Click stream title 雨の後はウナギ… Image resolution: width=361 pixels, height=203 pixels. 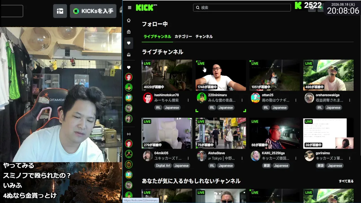276,100
